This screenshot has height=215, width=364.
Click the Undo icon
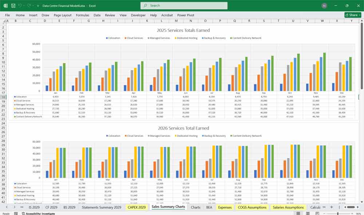coord(20,6)
